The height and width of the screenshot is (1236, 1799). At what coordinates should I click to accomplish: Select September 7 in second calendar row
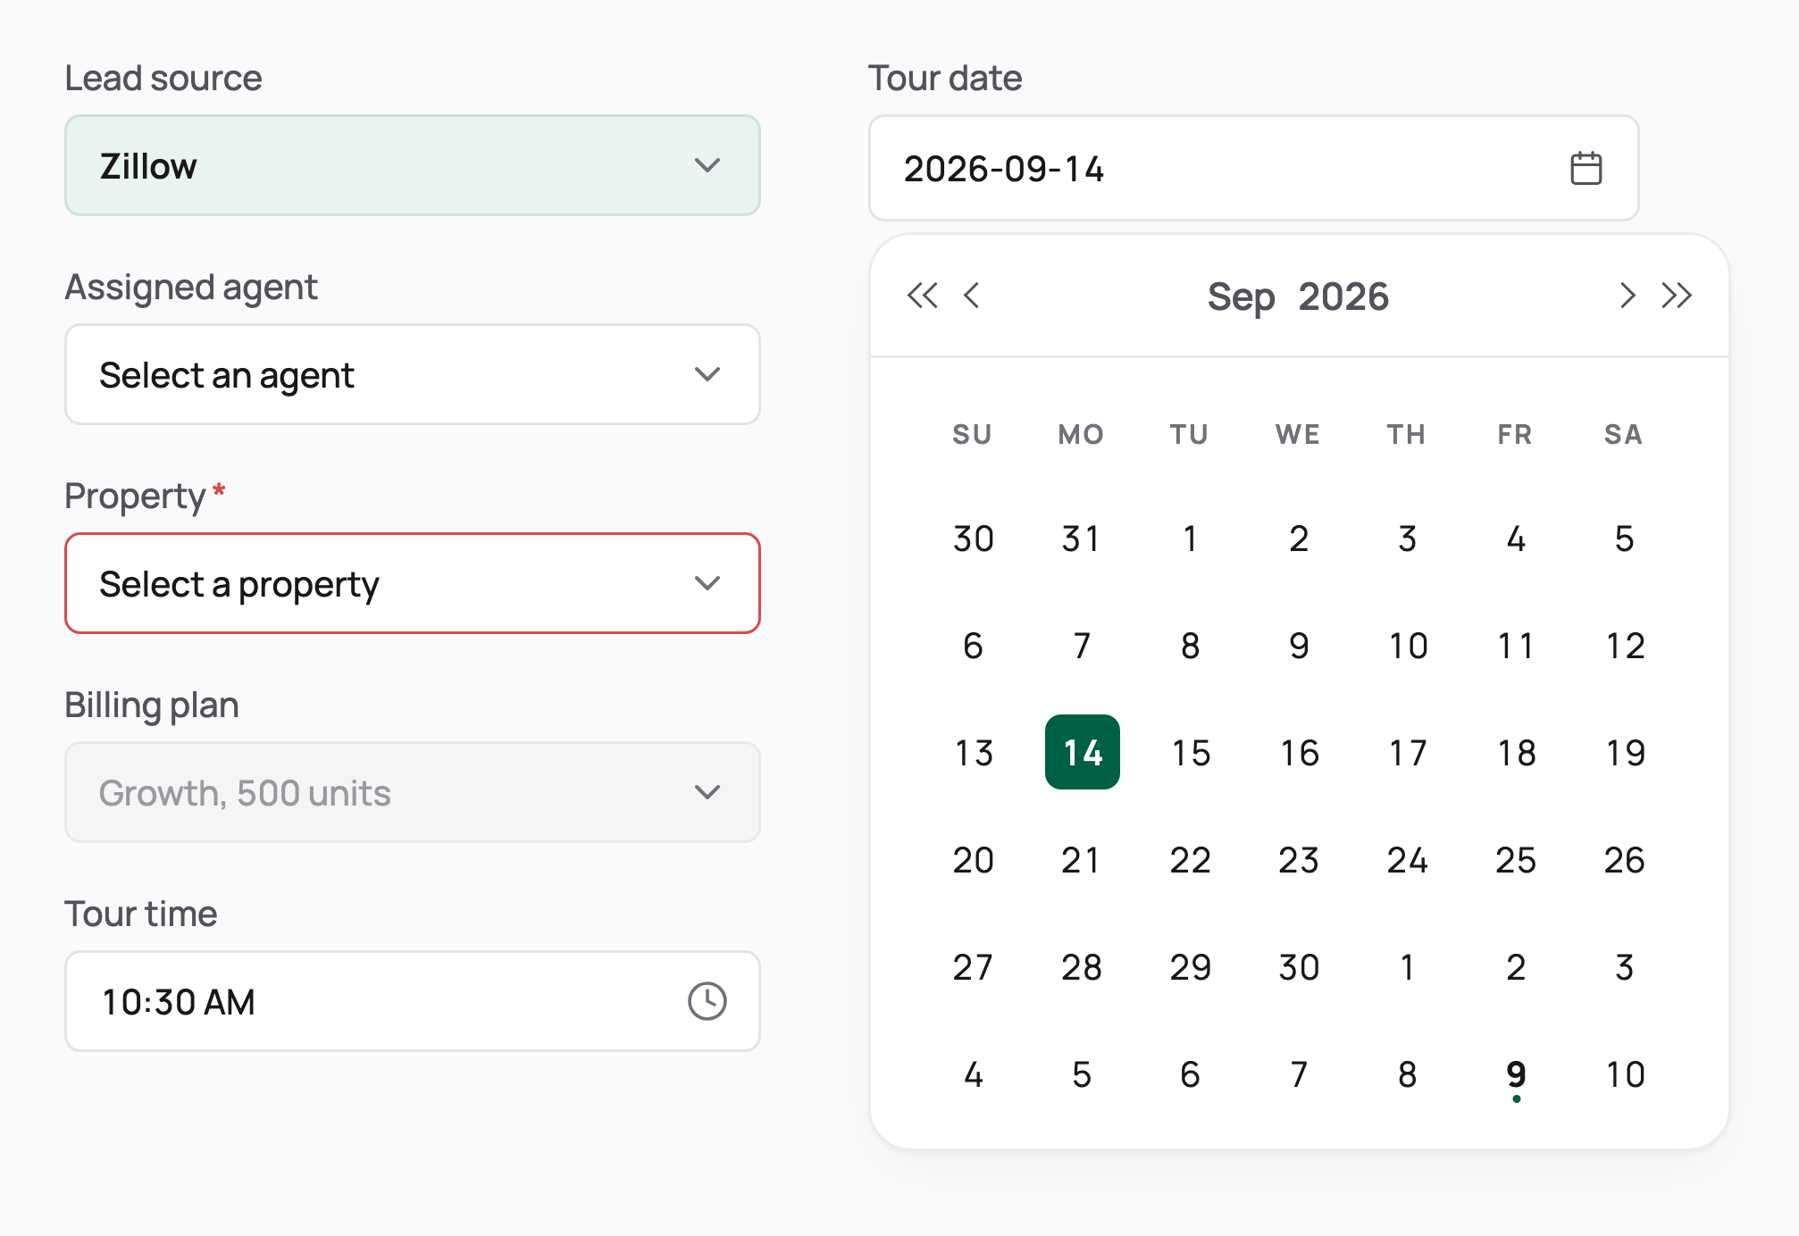pos(1082,645)
